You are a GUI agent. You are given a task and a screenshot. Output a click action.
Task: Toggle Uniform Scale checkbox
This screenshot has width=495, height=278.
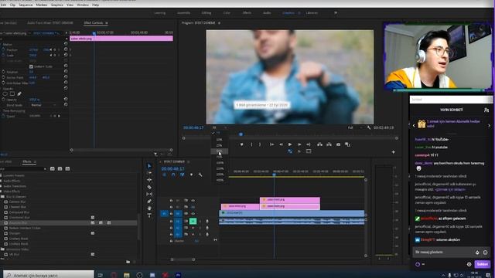(31, 66)
